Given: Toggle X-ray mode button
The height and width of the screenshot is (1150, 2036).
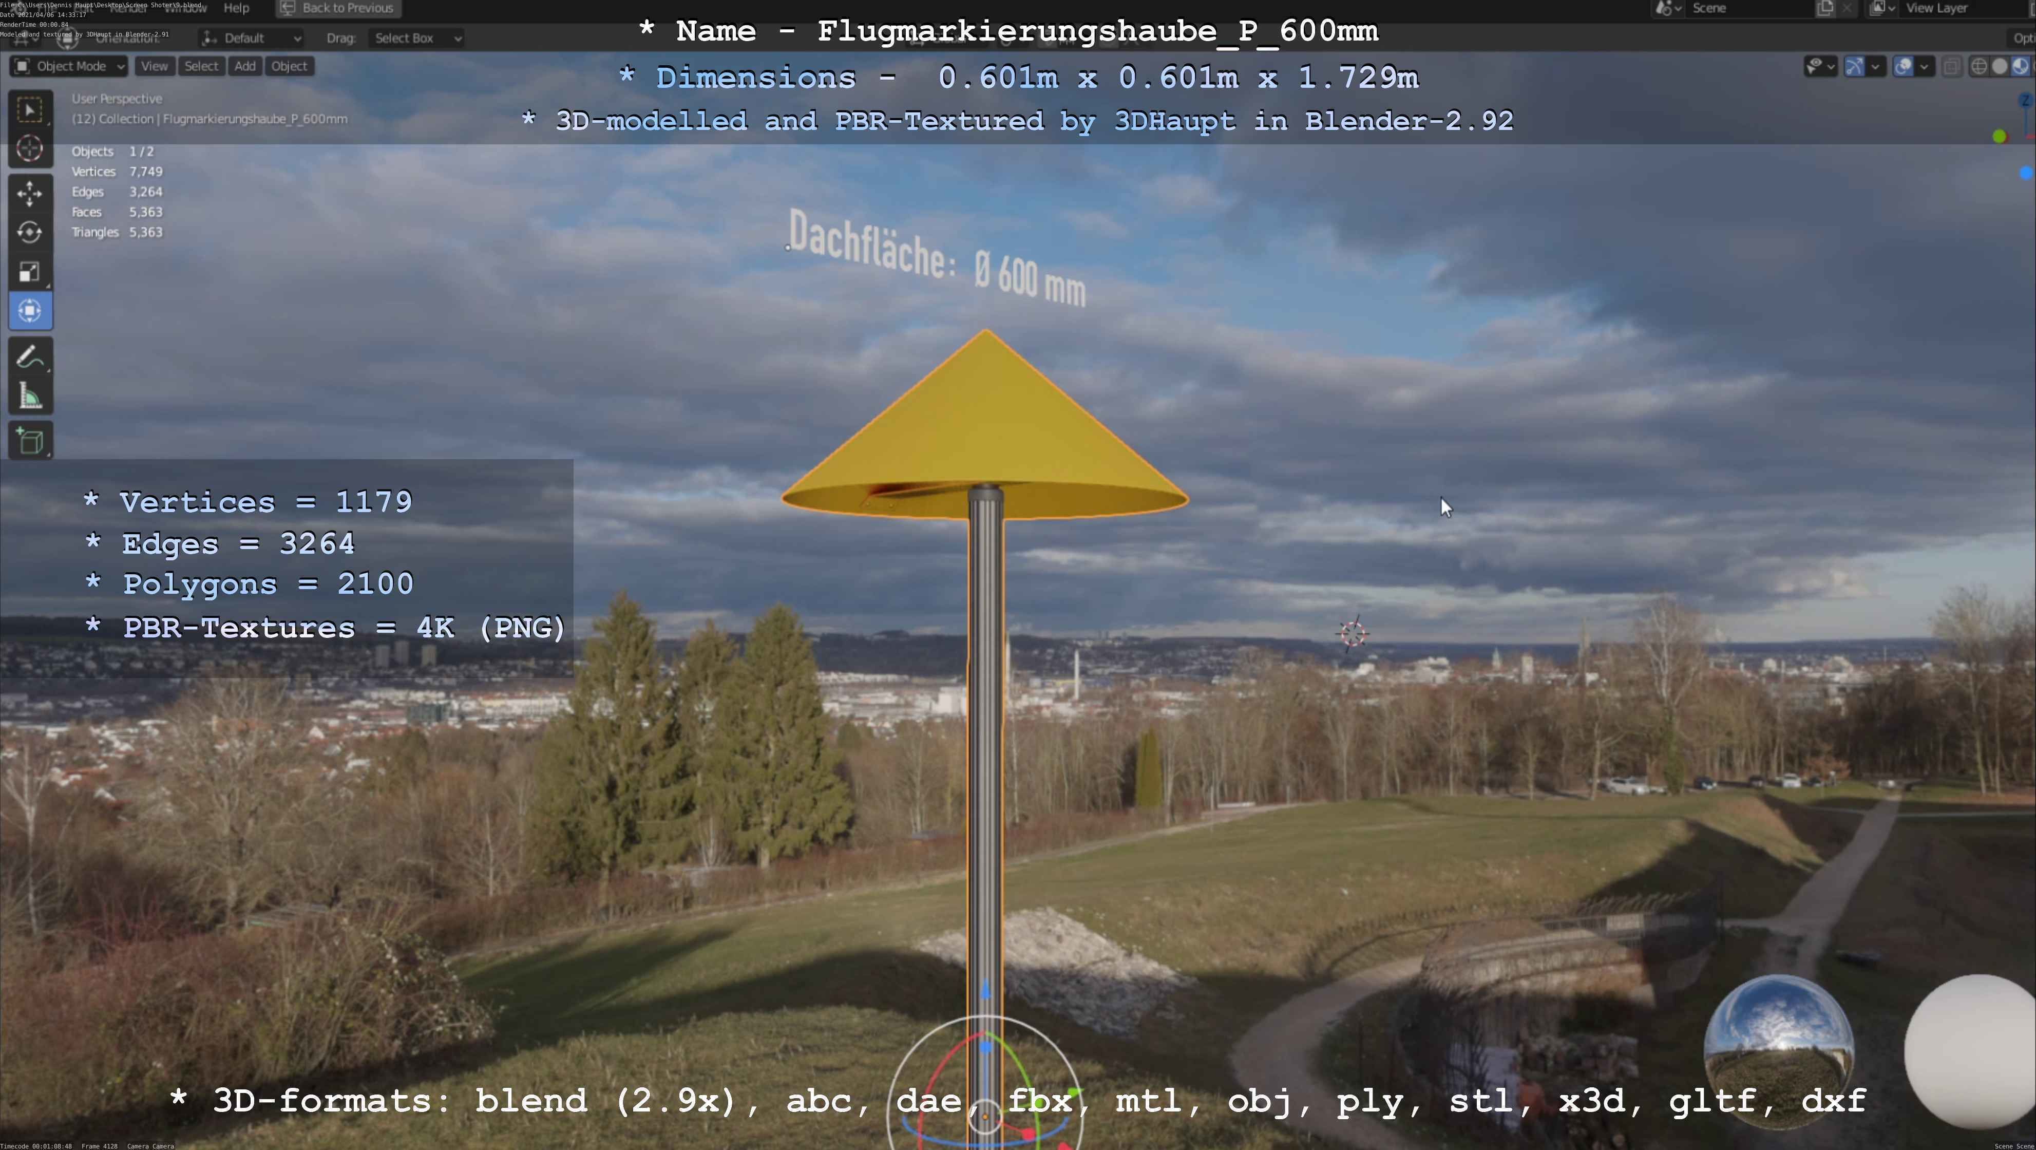Looking at the screenshot, I should pos(1951,66).
